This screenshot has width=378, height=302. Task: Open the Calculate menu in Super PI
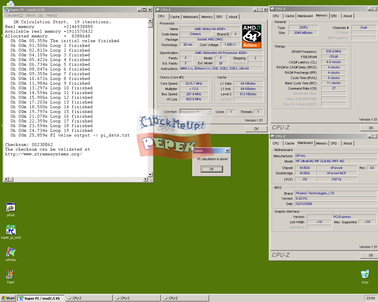tap(14, 15)
